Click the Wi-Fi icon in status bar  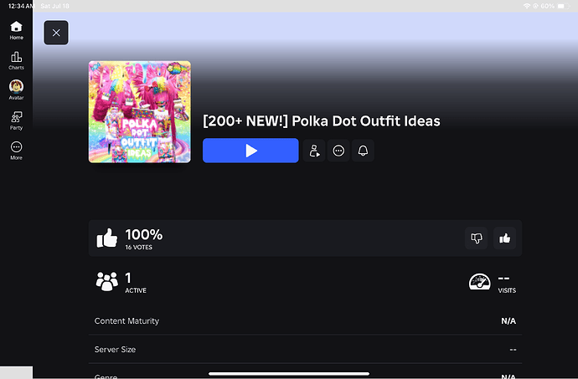pos(527,6)
